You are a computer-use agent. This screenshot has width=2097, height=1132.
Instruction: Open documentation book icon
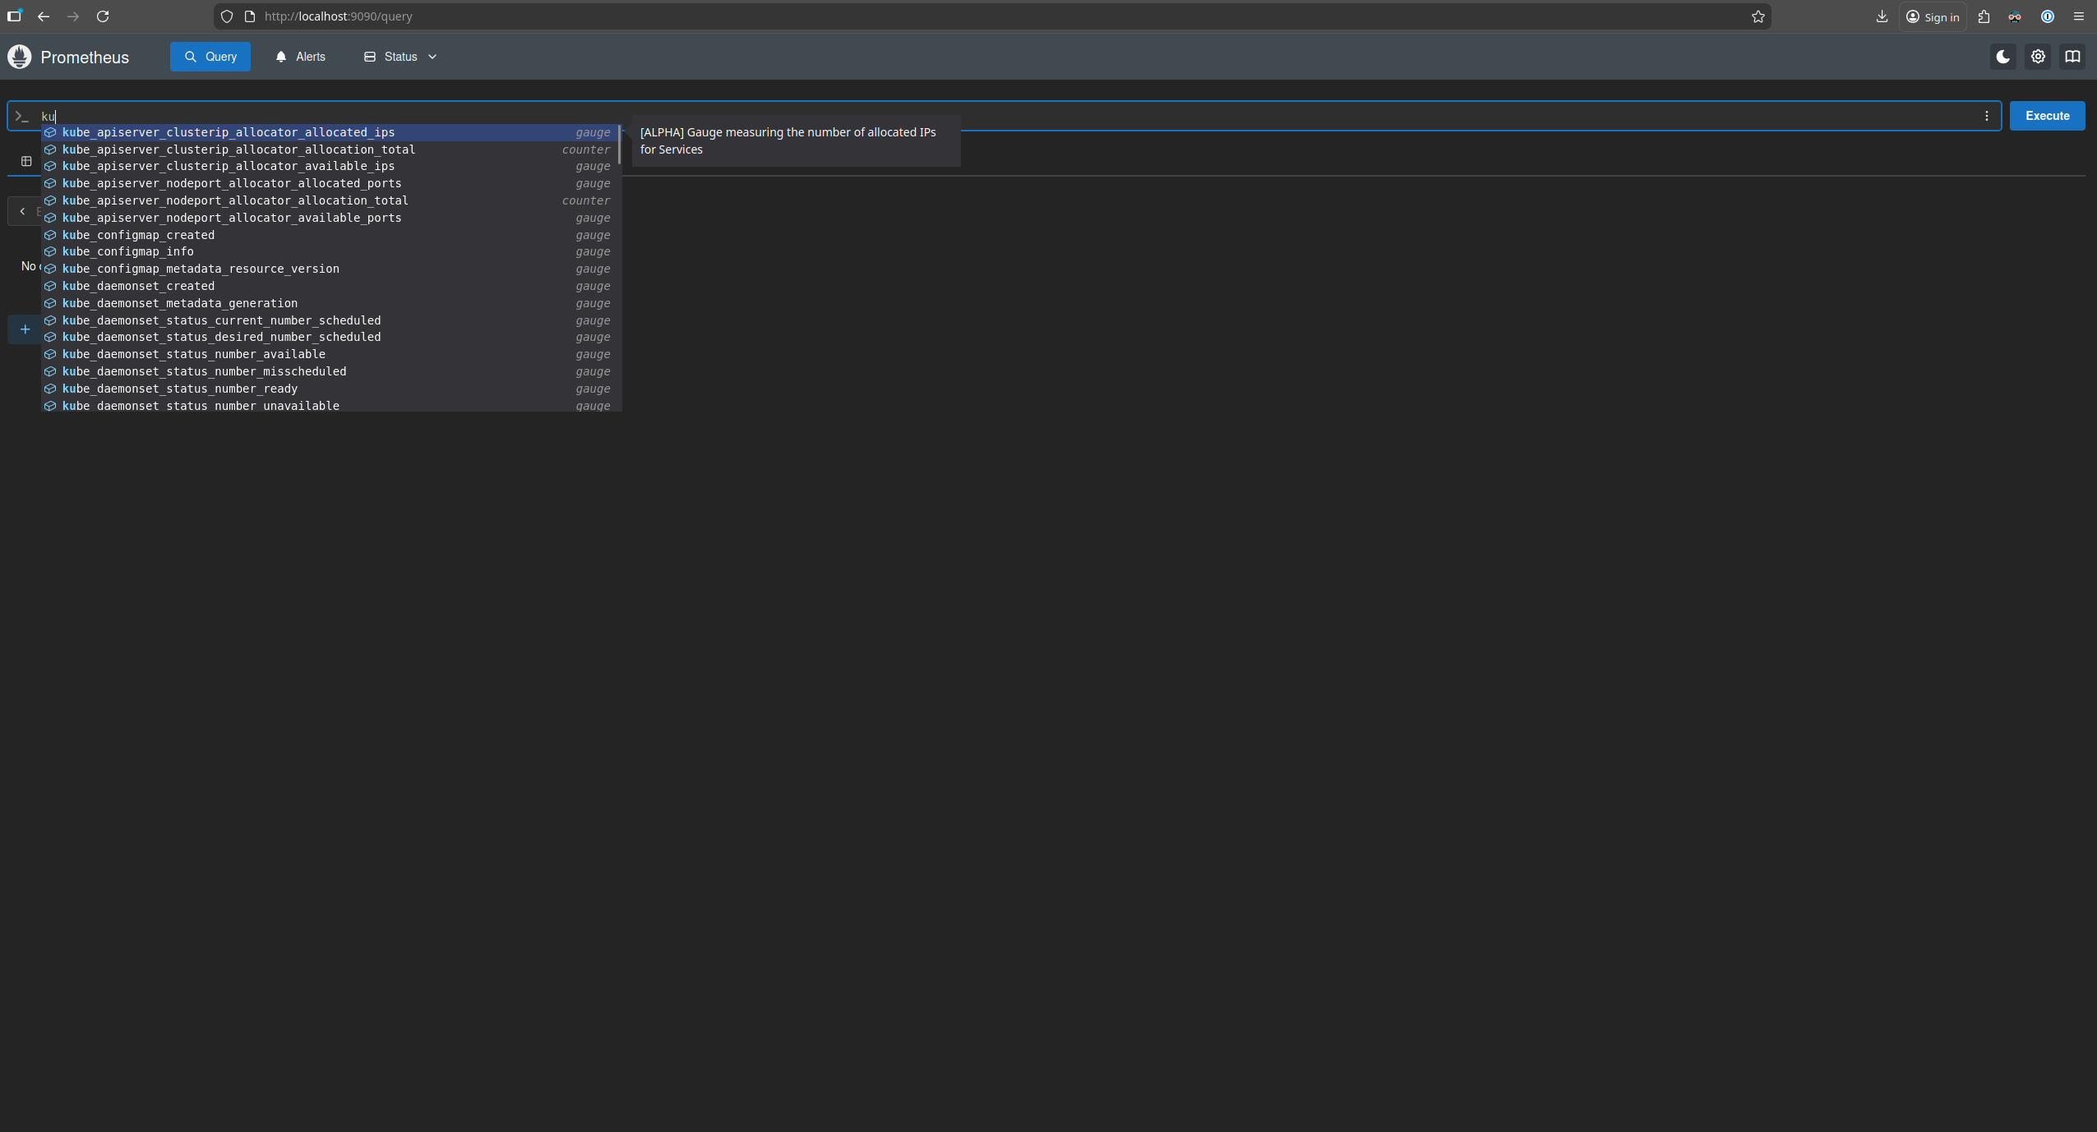click(2072, 57)
